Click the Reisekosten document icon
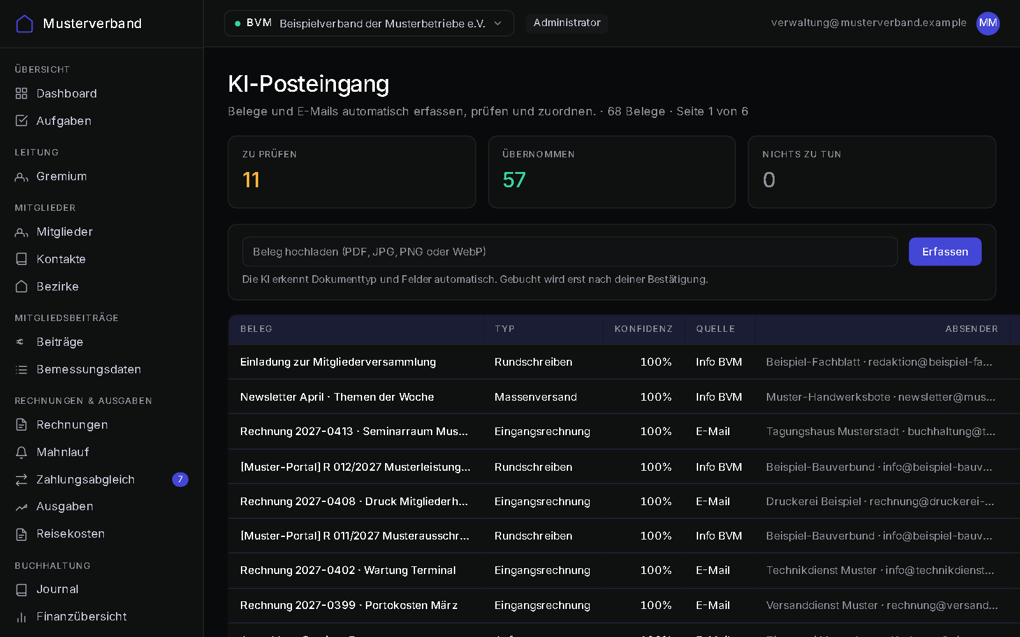The height and width of the screenshot is (637, 1020). [x=22, y=534]
